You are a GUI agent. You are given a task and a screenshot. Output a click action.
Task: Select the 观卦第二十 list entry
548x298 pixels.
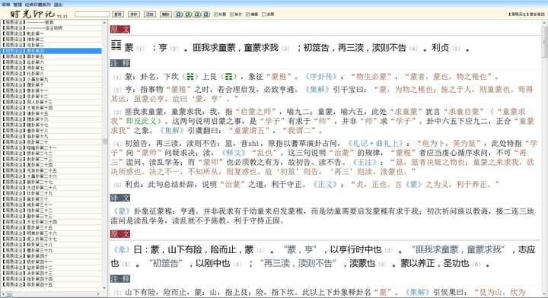point(51,142)
